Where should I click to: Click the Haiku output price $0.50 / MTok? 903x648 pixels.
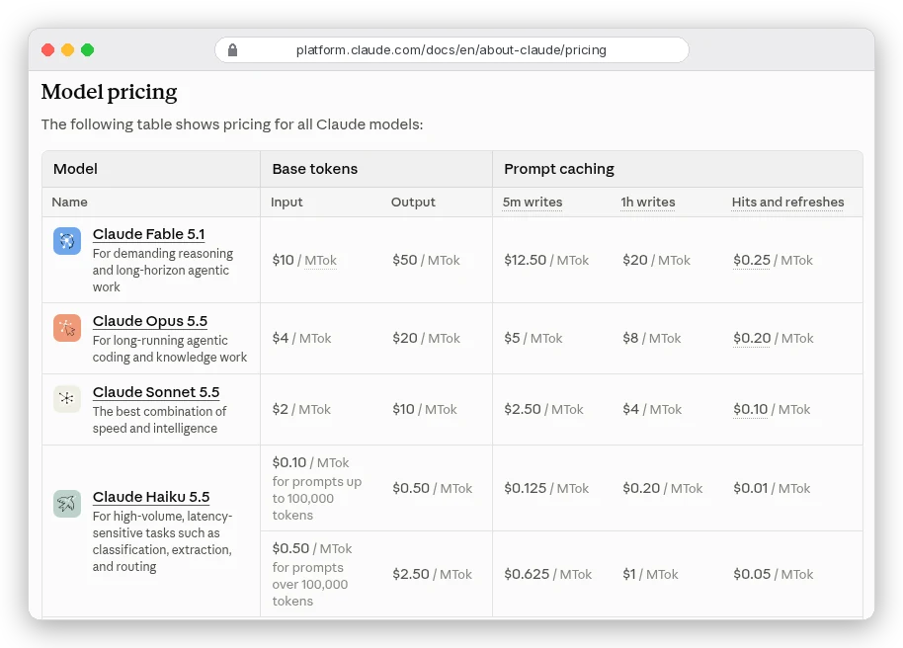433,488
